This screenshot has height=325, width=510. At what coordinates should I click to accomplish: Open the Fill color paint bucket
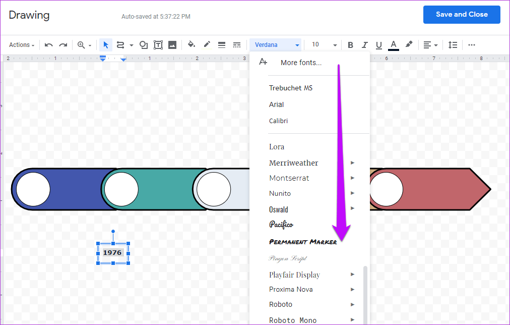[x=192, y=45]
